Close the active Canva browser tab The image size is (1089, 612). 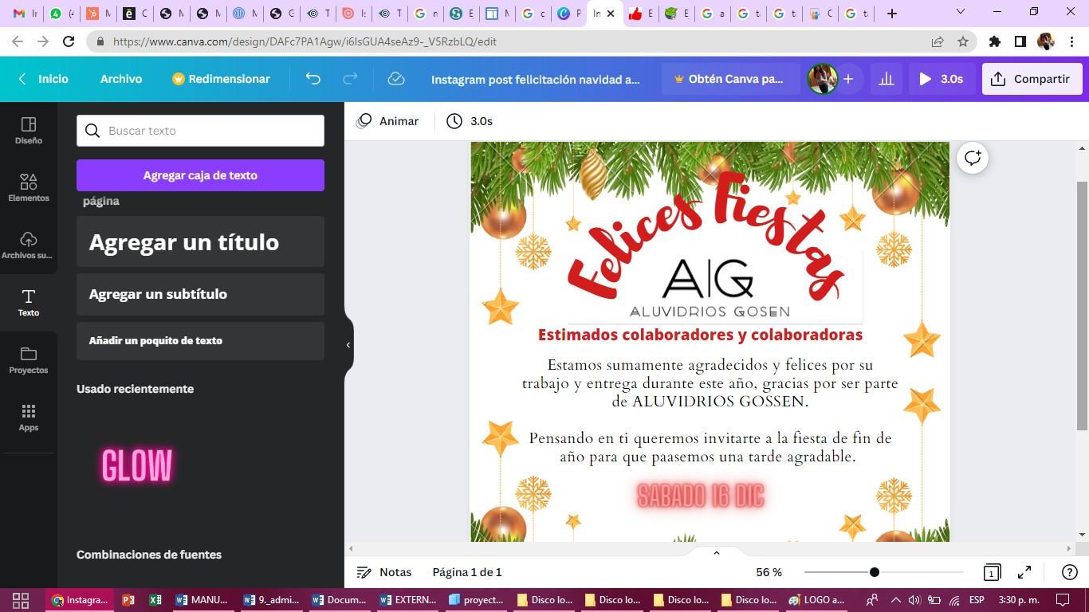click(x=611, y=14)
